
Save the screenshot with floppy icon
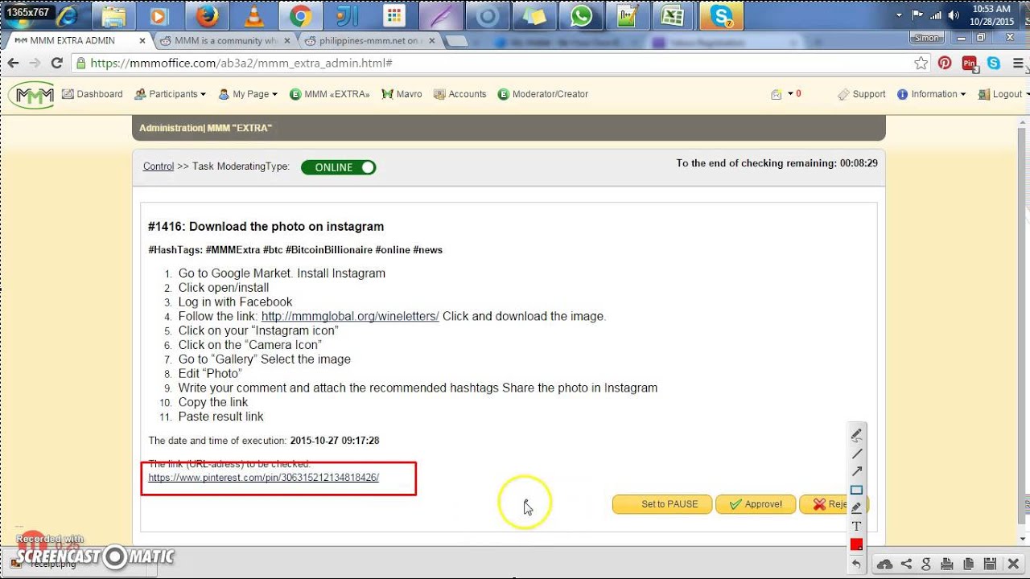[x=990, y=564]
